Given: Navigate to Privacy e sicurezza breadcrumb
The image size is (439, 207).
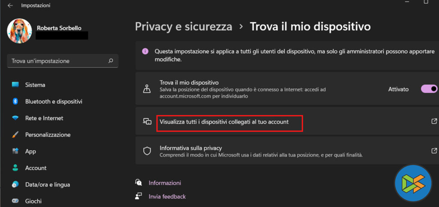Looking at the screenshot, I should [183, 27].
